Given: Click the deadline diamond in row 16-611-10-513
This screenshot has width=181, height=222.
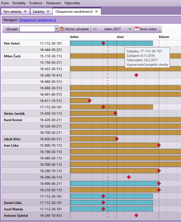Looking at the screenshot, I should 90,101.
